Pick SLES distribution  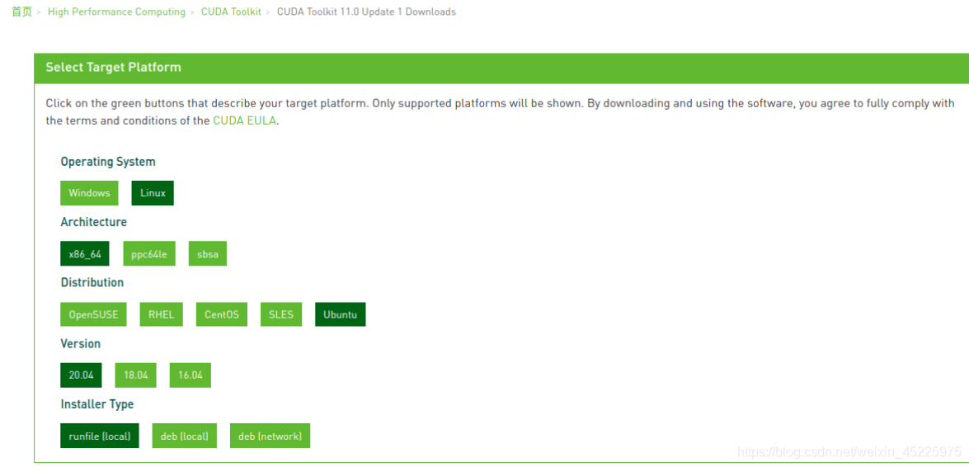point(281,314)
